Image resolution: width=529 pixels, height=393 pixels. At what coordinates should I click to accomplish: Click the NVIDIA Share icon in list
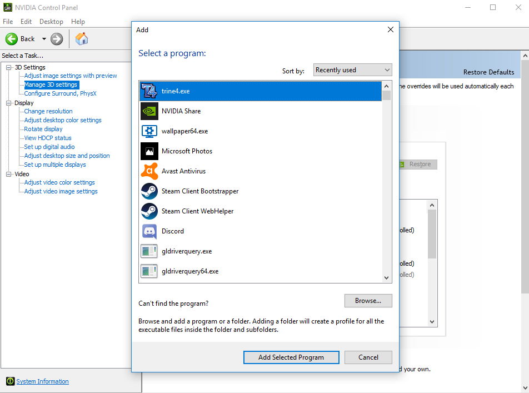coord(149,111)
